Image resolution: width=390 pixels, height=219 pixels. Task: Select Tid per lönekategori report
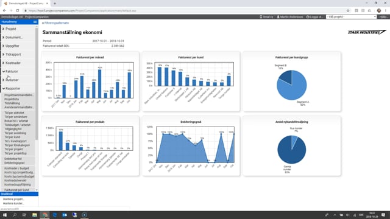[17, 145]
